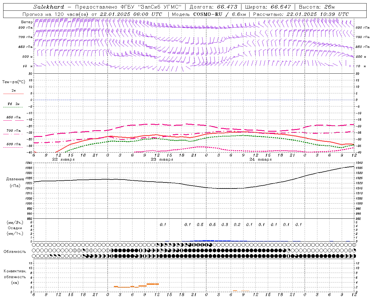371x297 pixels.
Task: Click the Ветер wind panel label
Action: click(27, 22)
